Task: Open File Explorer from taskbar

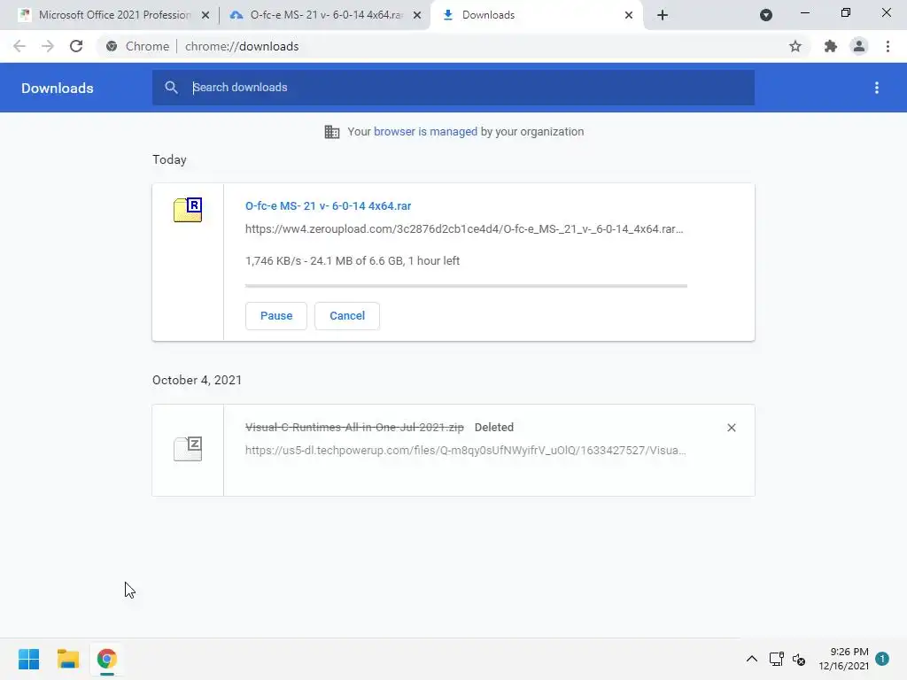Action: click(x=68, y=659)
